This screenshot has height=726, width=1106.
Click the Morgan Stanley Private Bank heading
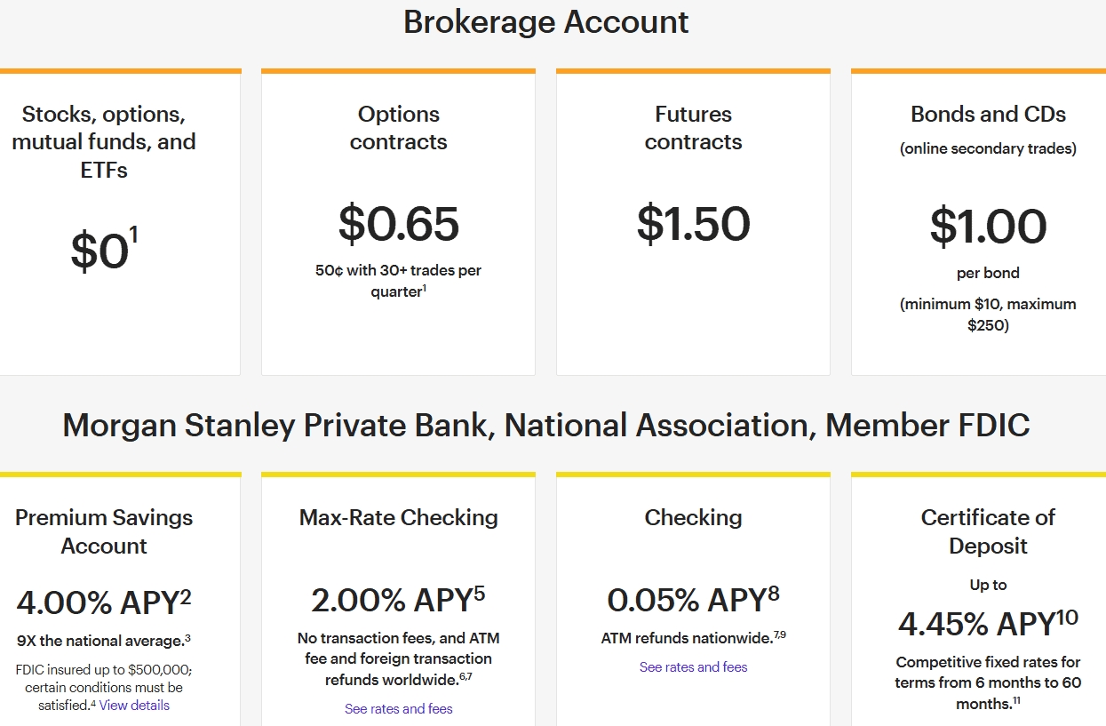(545, 426)
